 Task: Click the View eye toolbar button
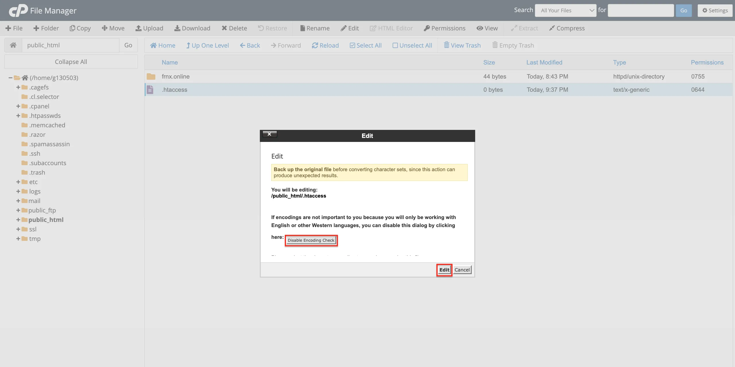(x=487, y=28)
